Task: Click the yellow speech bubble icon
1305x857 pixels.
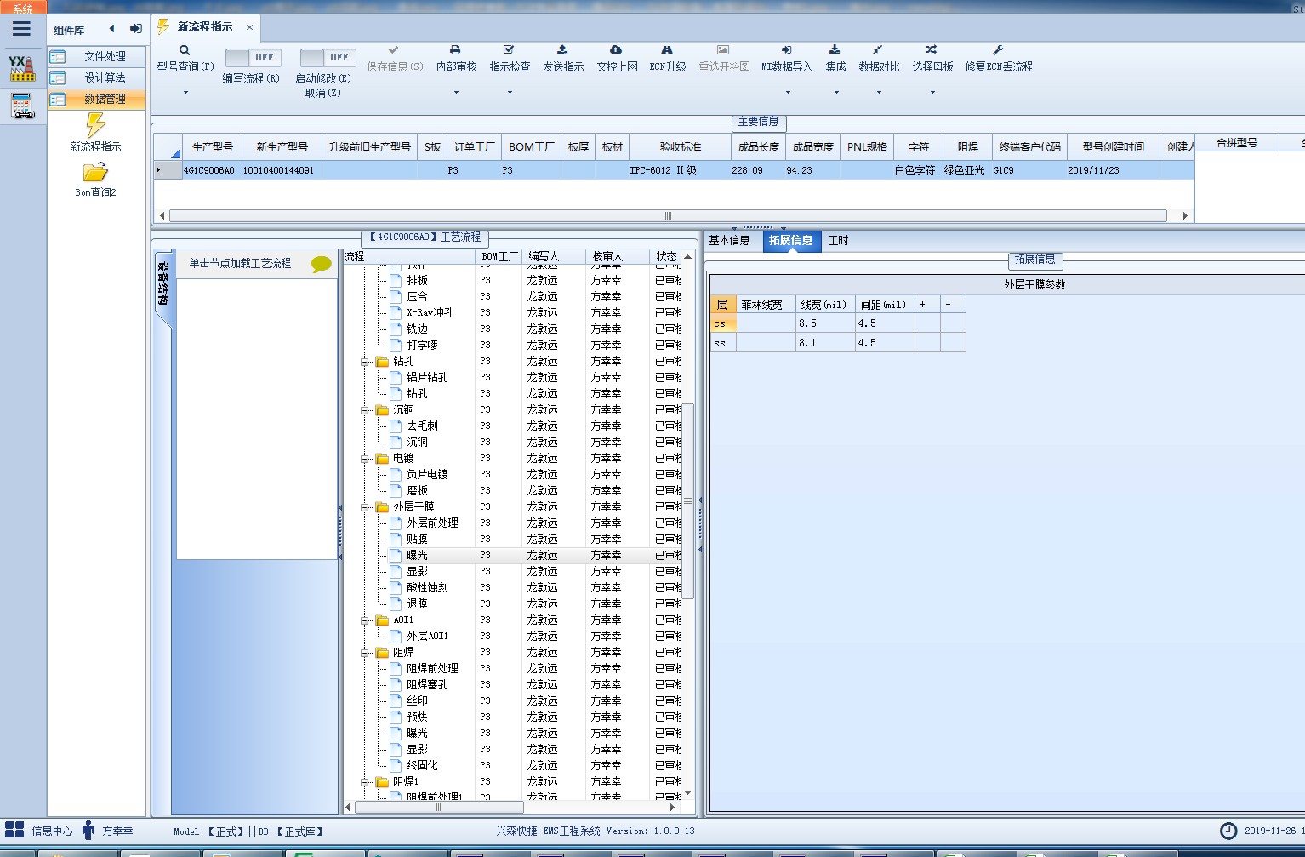Action: pos(322,265)
